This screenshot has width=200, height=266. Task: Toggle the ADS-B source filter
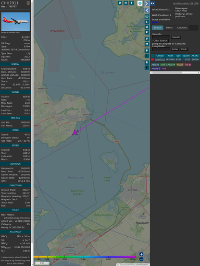tap(155, 65)
